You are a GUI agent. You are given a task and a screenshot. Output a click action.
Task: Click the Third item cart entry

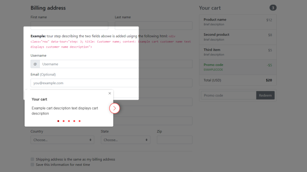[238, 52]
